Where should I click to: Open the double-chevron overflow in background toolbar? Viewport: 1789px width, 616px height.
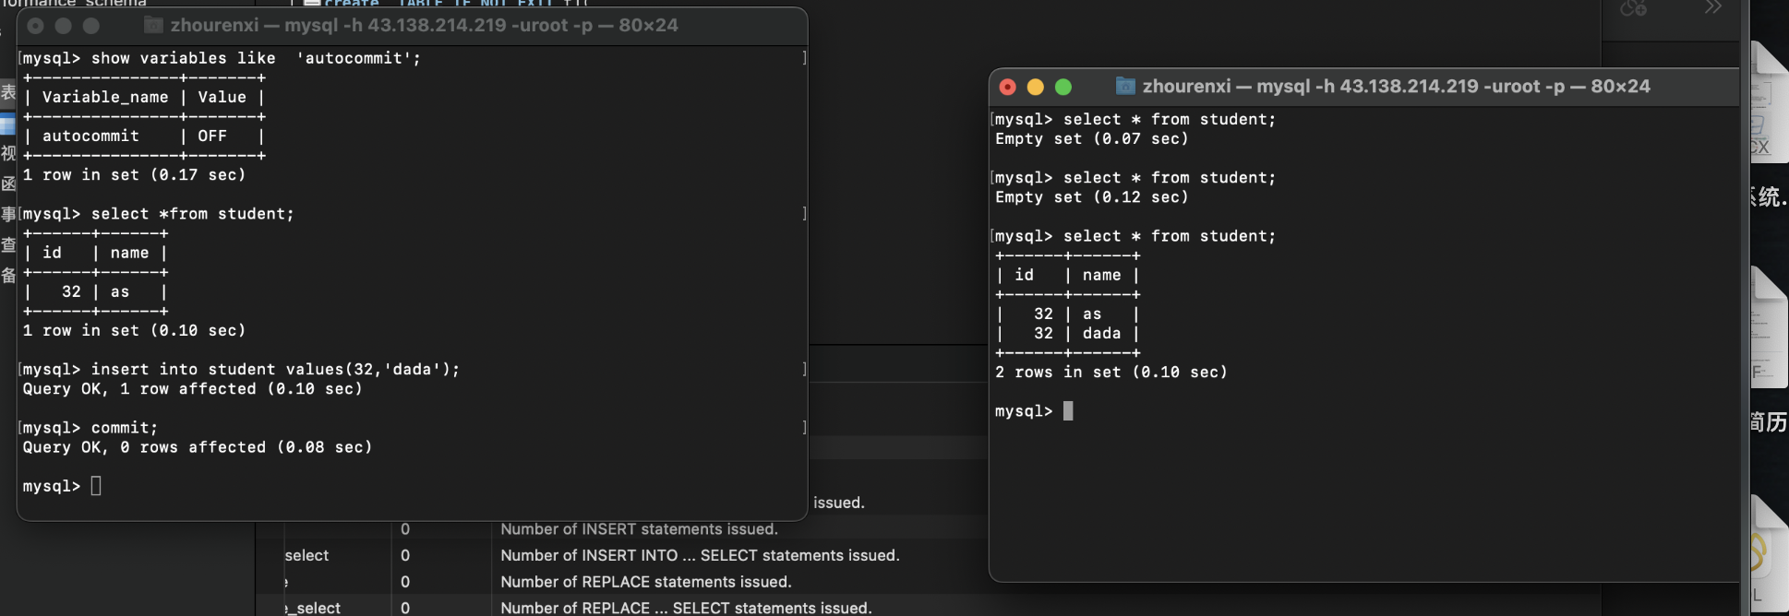coord(1713,7)
